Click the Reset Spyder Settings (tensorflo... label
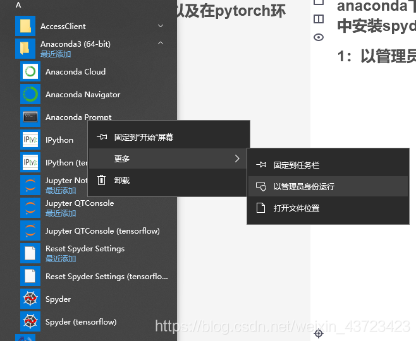Screen dimensions: 416x341 pyautogui.click(x=107, y=277)
